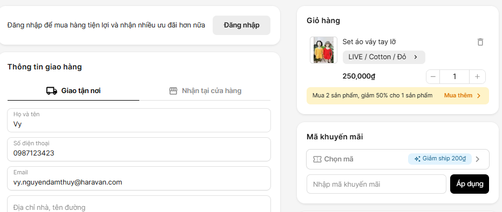Click the Đăng nhập button
This screenshot has height=212, width=502.
(241, 25)
